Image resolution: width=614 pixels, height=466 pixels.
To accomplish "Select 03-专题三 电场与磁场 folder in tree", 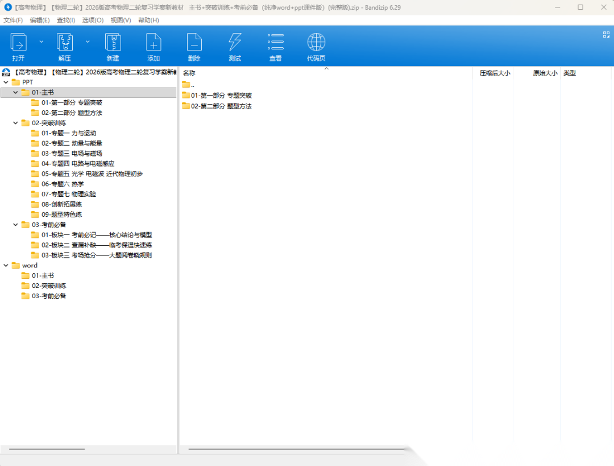I will (x=72, y=154).
